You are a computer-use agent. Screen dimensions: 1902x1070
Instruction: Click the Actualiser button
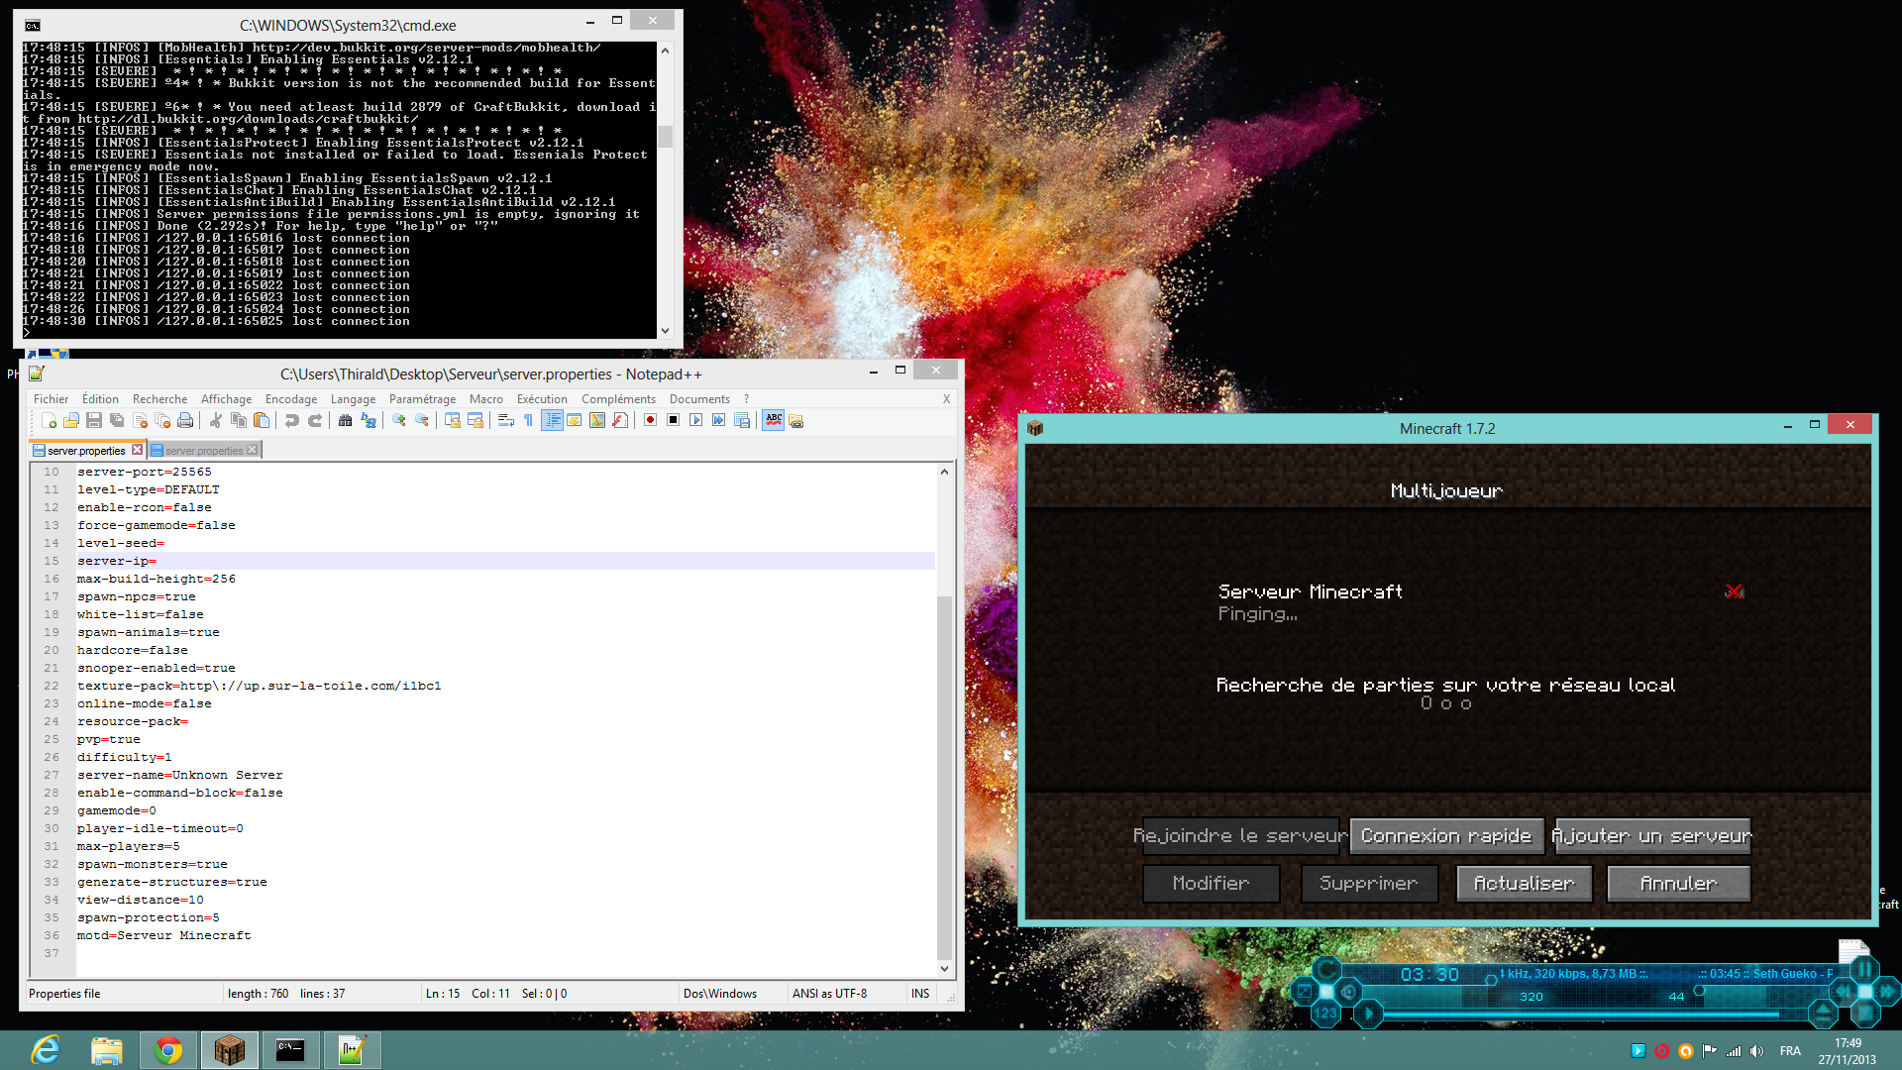point(1524,884)
